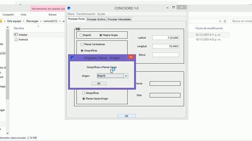The width and height of the screenshot is (252, 141).
Task: Minimize the CONCOORD window
Action: tap(167, 7)
